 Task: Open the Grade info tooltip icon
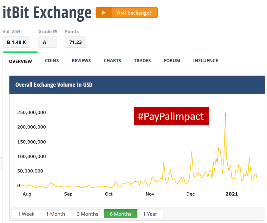point(55,31)
